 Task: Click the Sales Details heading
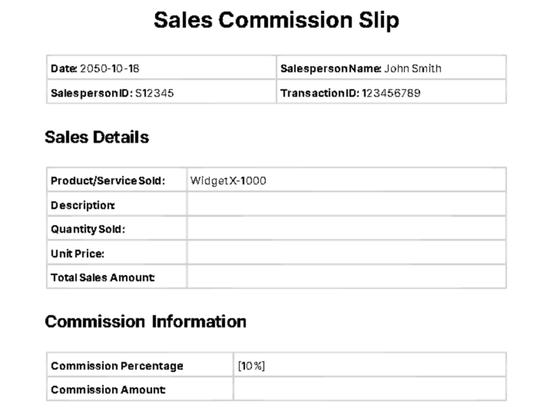click(x=97, y=138)
